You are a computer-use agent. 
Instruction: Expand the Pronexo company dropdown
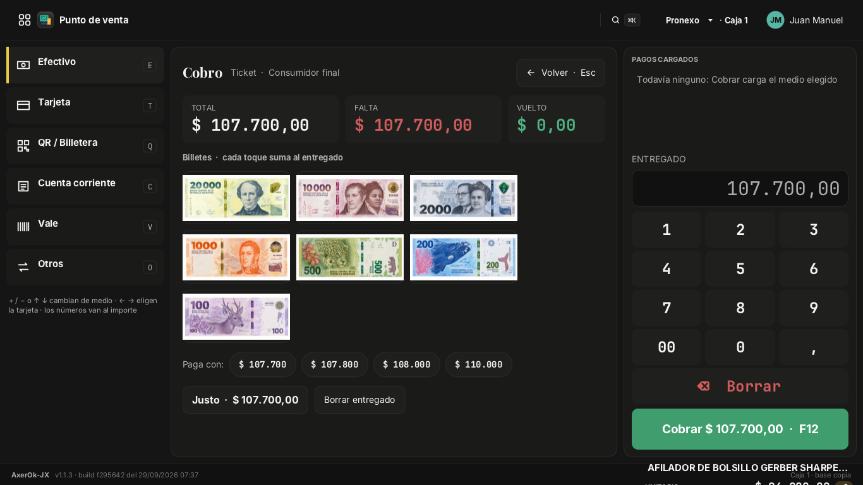(689, 20)
